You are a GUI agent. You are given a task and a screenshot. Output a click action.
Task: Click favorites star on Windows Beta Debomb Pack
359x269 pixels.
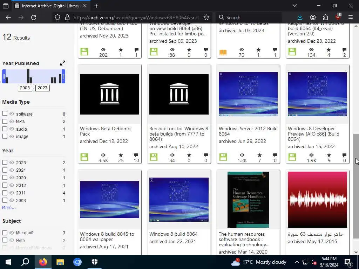point(121,155)
